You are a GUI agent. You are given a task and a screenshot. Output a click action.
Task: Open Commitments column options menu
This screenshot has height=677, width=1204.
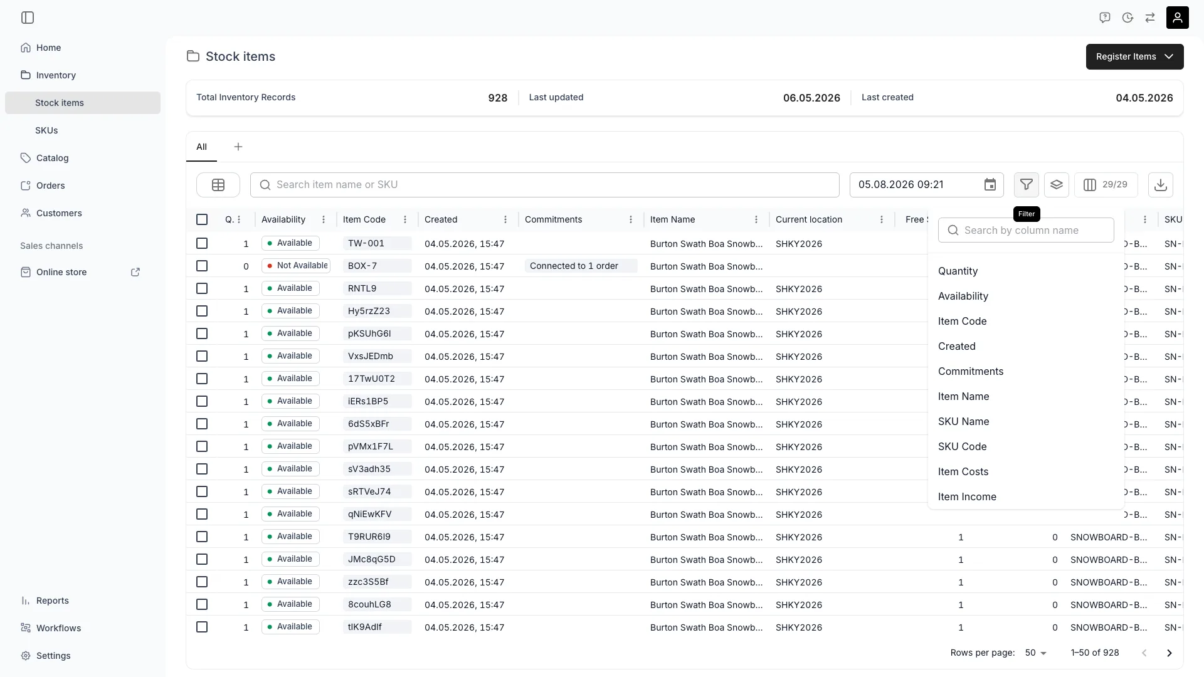click(x=631, y=219)
